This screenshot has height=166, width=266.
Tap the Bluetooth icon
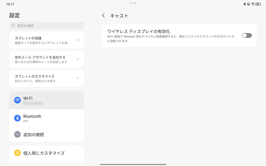[17, 118]
